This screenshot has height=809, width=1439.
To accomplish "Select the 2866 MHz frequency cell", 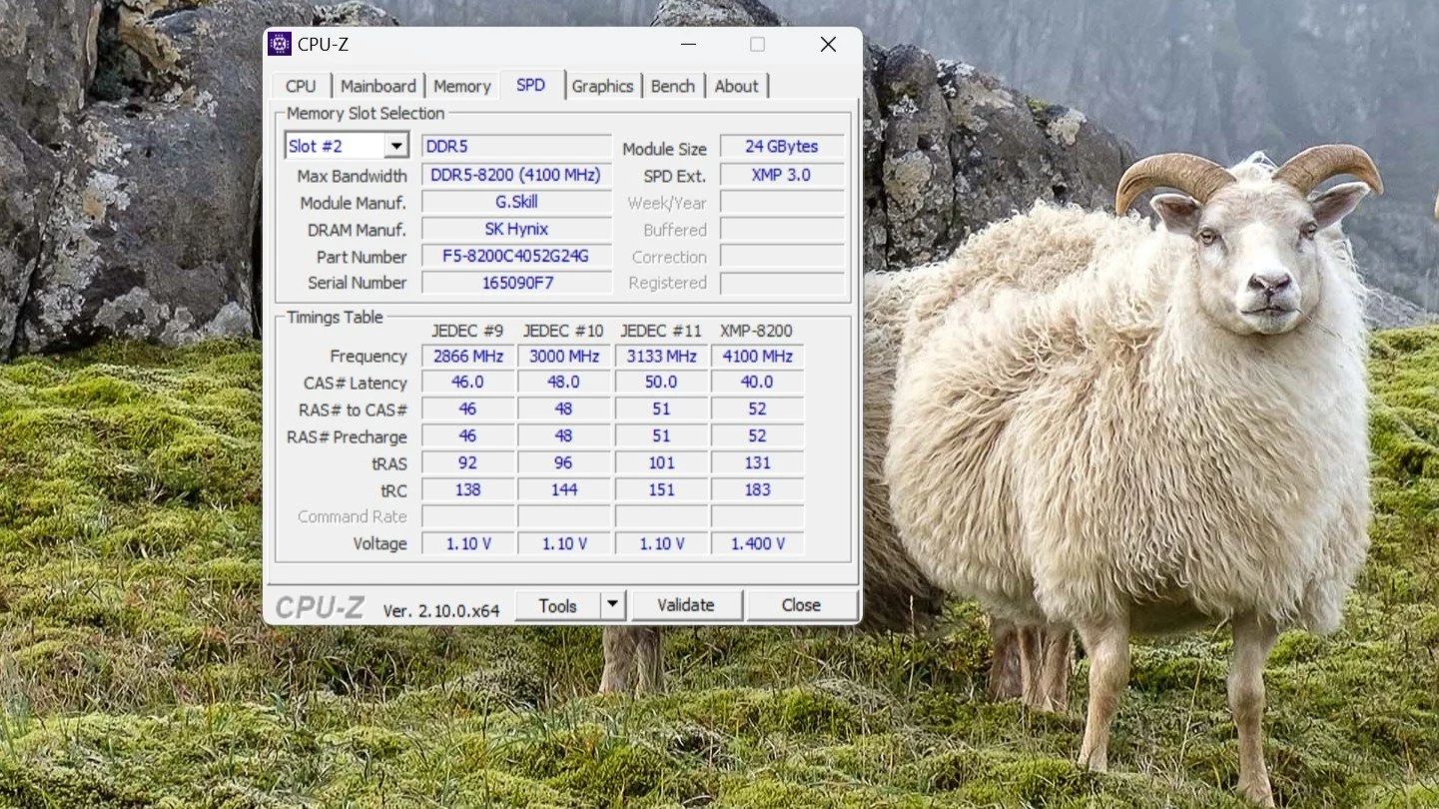I will coord(468,357).
